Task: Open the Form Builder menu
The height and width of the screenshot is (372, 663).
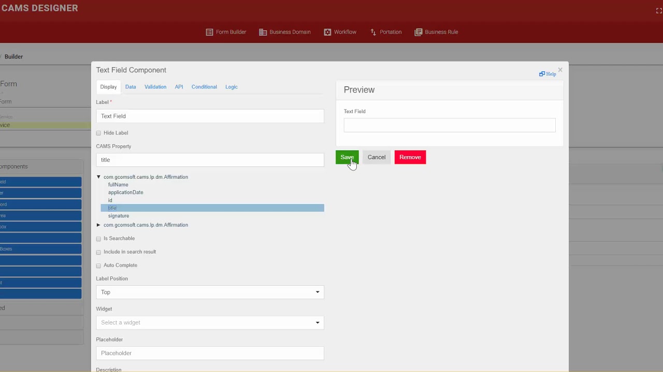Action: click(226, 32)
